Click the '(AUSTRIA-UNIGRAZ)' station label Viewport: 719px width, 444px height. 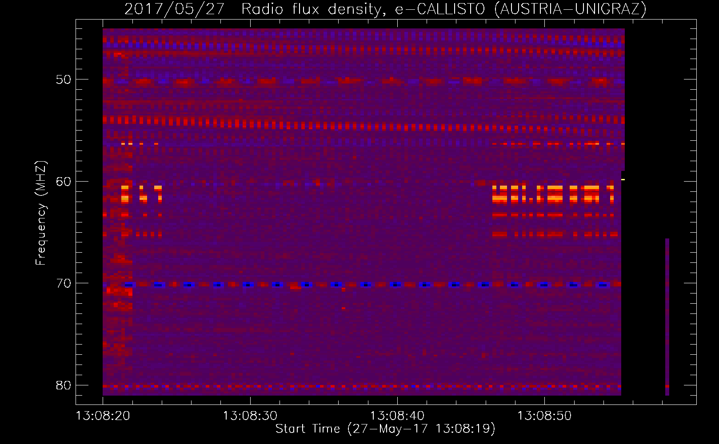coord(571,9)
